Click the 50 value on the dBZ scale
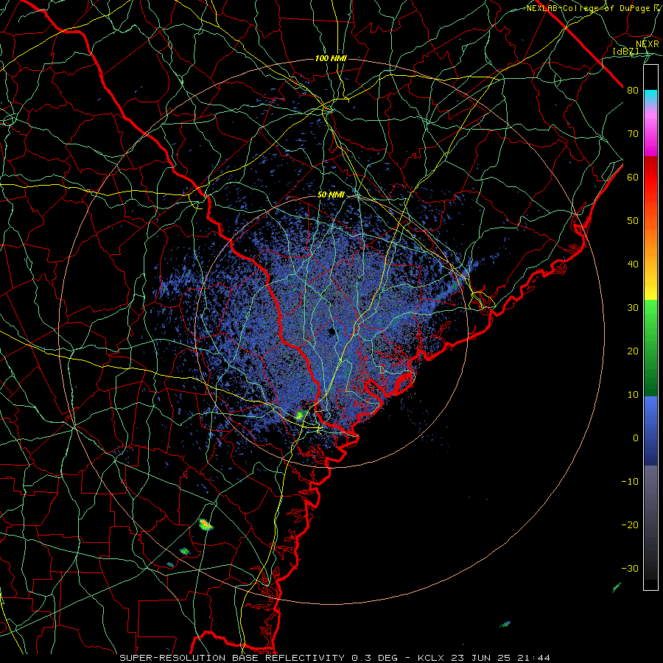The height and width of the screenshot is (663, 663). pos(633,221)
